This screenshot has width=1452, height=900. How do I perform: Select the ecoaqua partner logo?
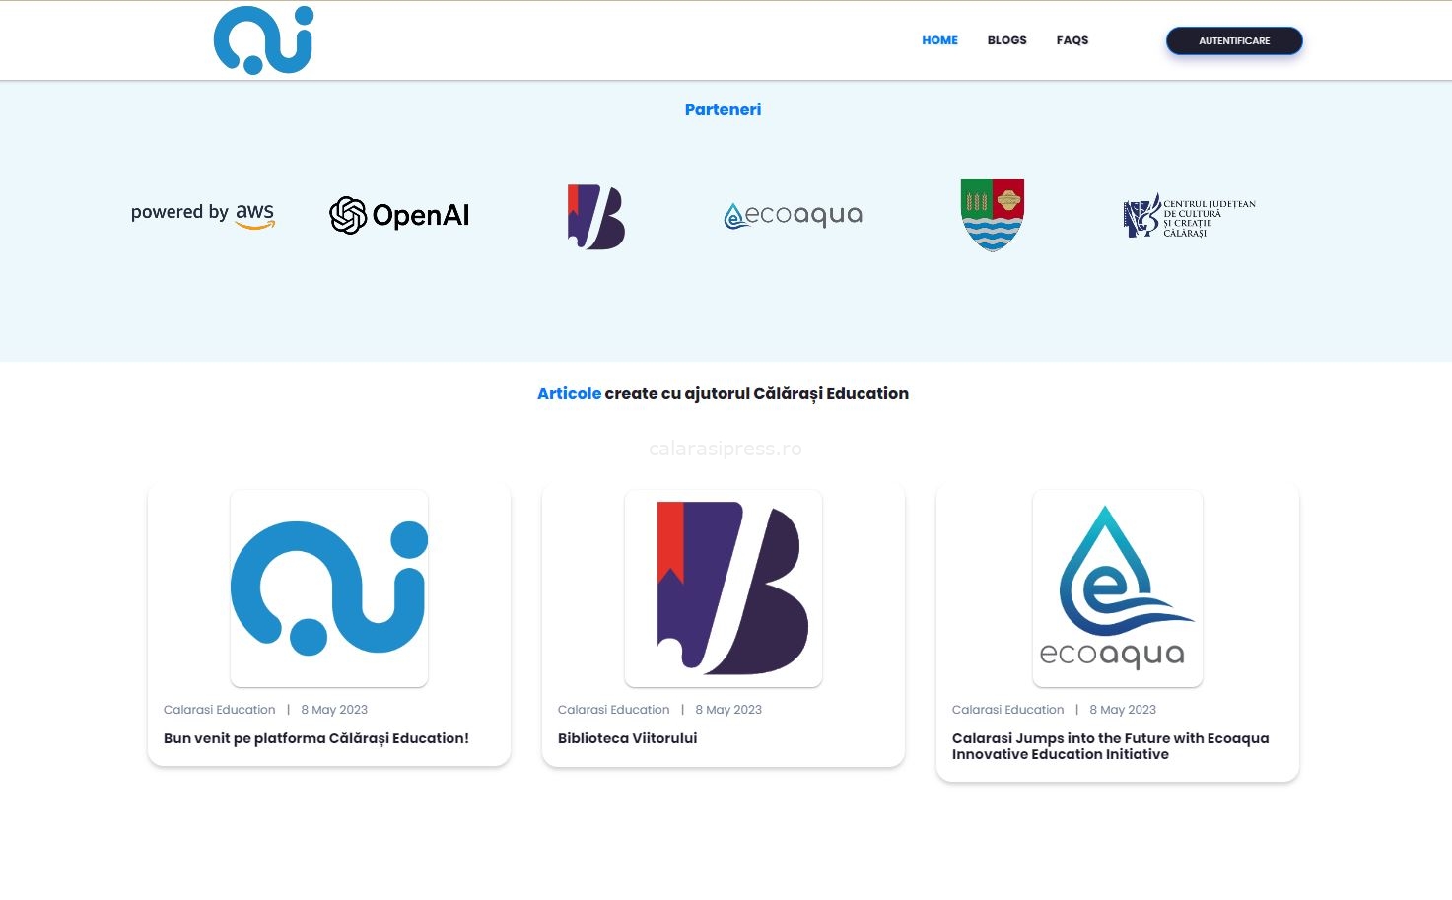coord(794,215)
